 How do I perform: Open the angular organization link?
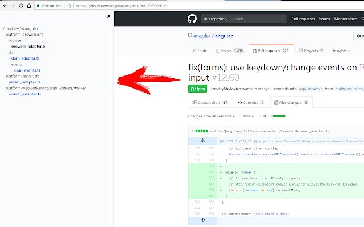point(202,36)
